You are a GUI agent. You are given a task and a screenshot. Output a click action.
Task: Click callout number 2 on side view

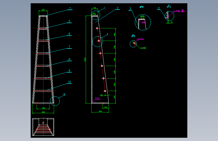pos(117,8)
